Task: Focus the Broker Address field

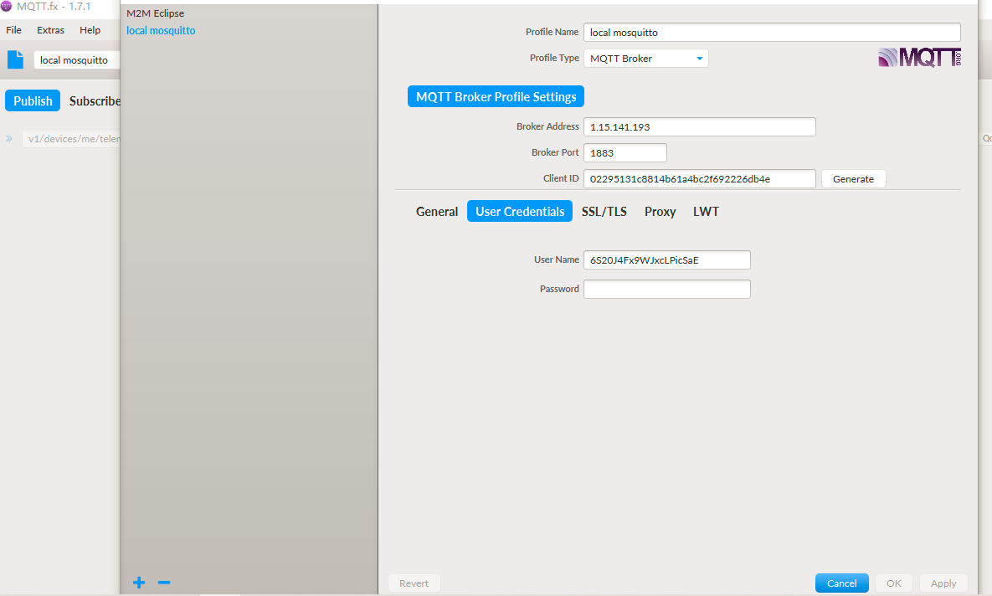Action: click(700, 127)
